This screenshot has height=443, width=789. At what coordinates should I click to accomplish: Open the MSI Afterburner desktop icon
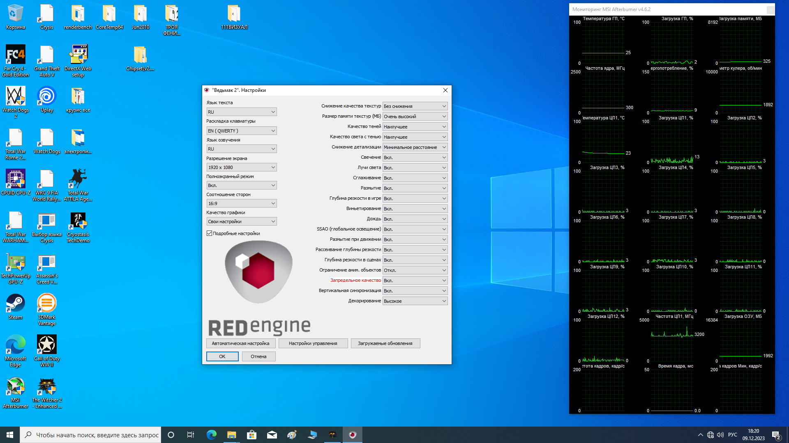coord(16,387)
